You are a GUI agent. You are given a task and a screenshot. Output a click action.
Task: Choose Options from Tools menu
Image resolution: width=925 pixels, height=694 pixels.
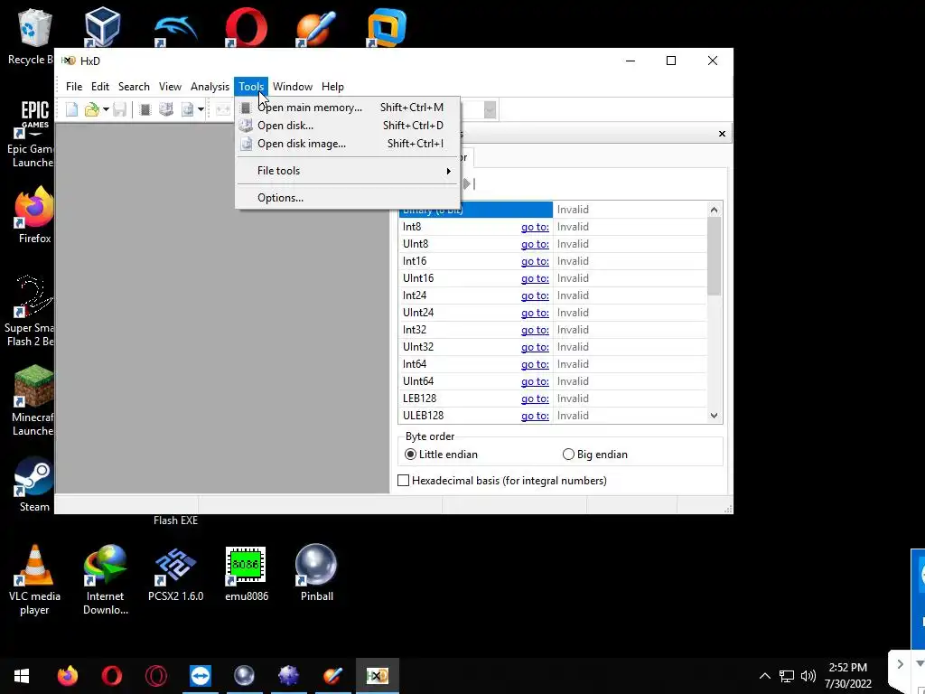(347, 198)
